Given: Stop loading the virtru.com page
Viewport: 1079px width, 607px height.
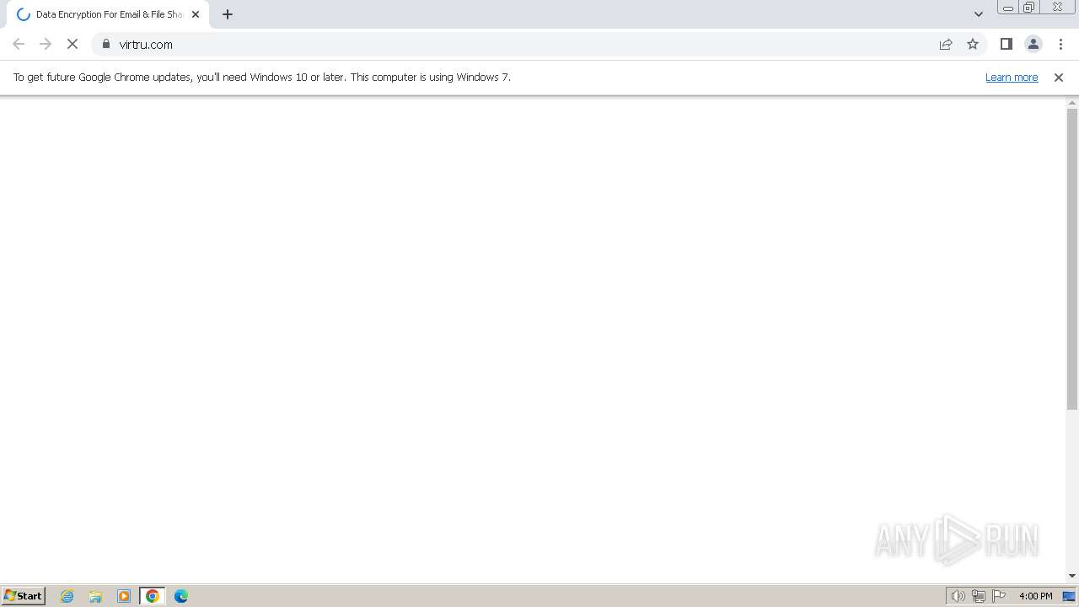Looking at the screenshot, I should [72, 44].
